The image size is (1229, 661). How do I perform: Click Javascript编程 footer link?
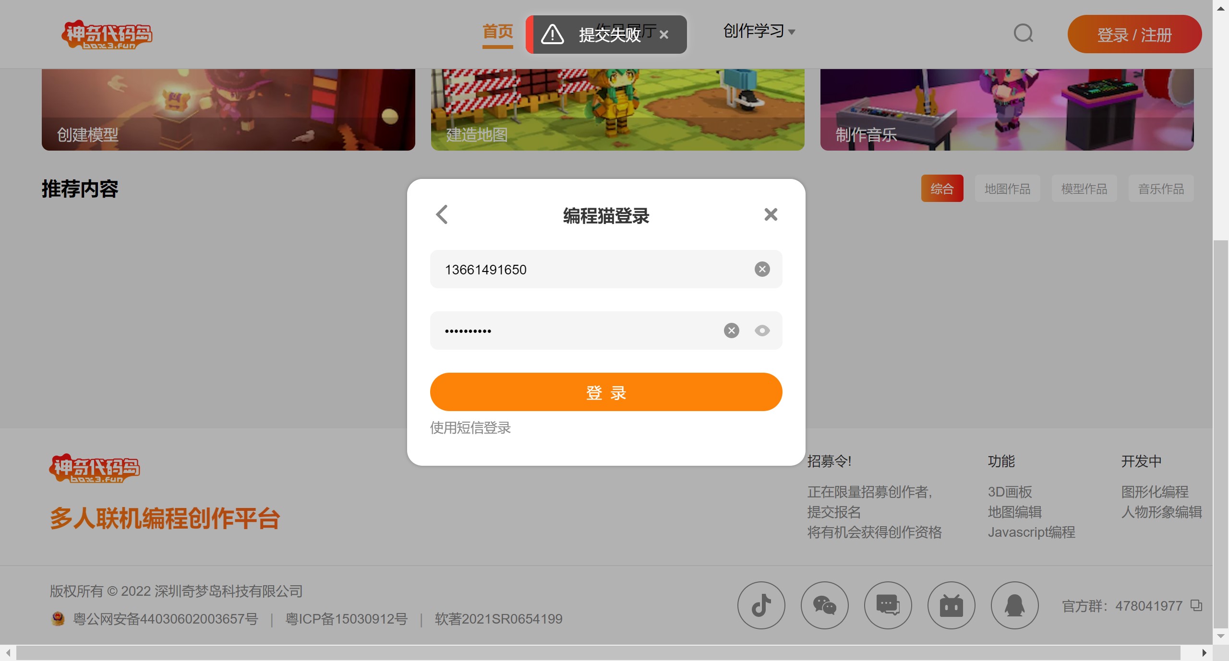point(1031,532)
